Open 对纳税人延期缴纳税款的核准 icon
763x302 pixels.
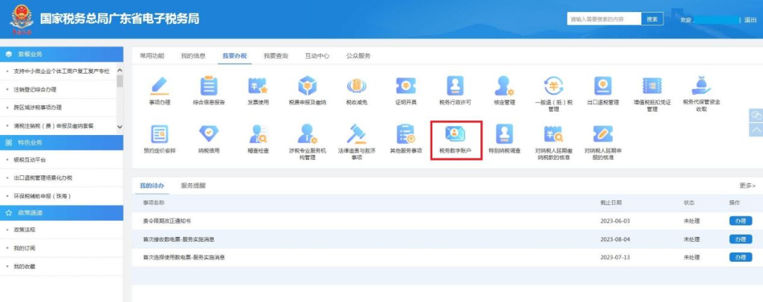click(553, 134)
